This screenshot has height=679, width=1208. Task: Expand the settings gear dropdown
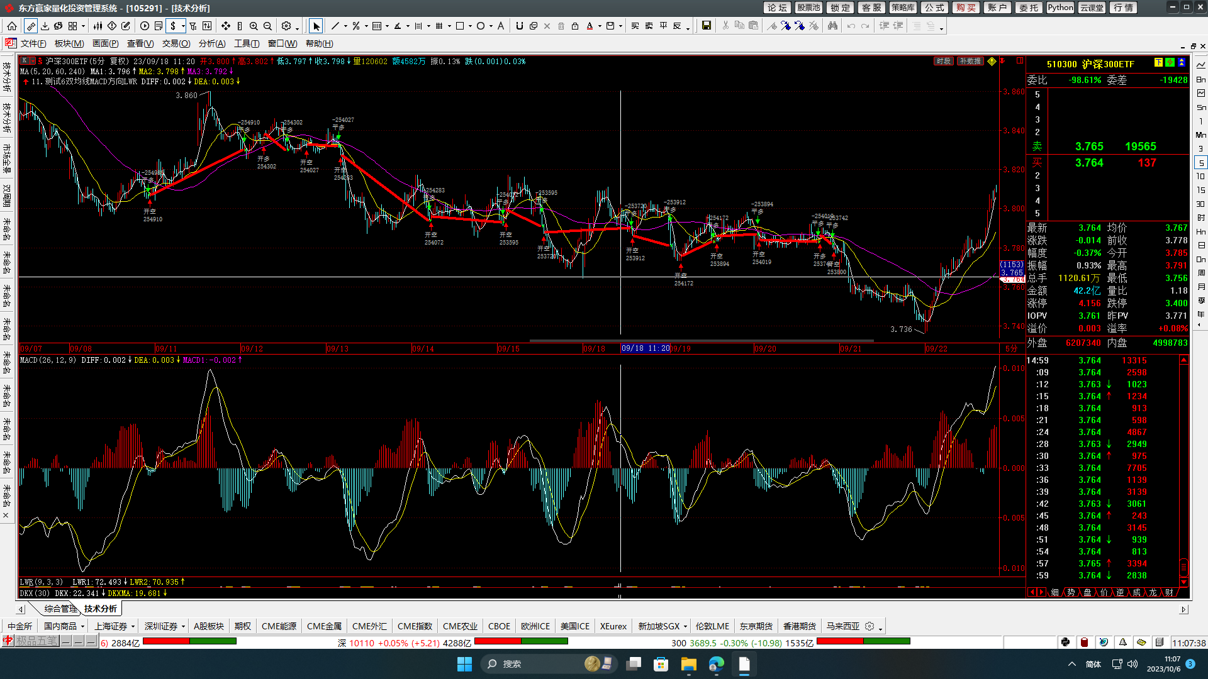coord(297,28)
